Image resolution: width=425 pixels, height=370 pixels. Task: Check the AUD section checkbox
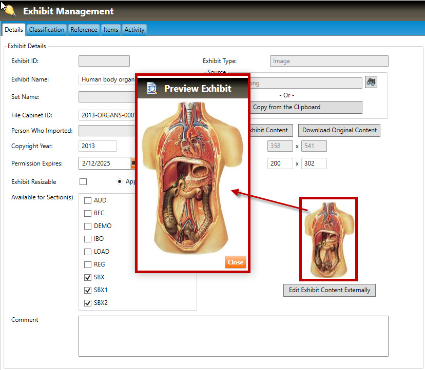pos(87,200)
